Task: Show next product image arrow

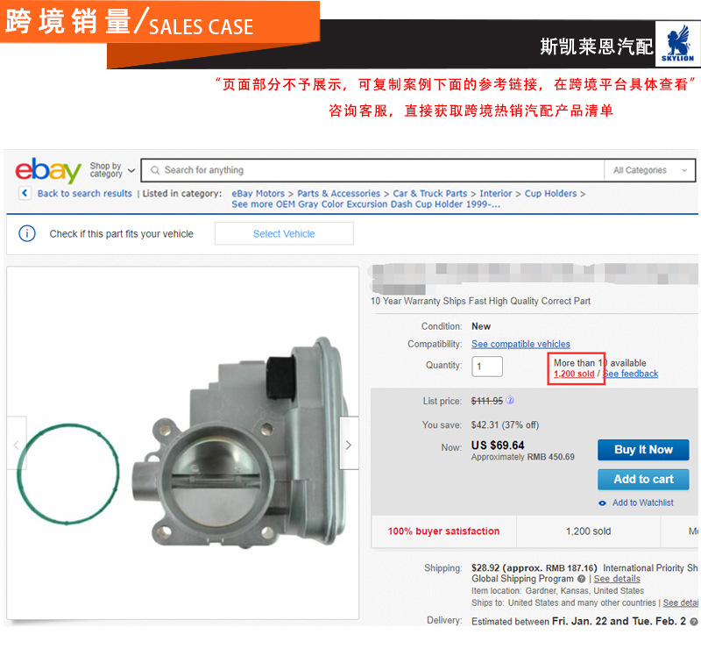Action: tap(349, 445)
